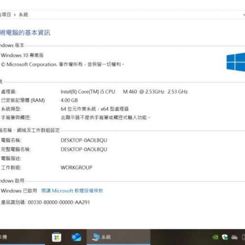Select the Microsoft Corporation copyright line

(x=62, y=64)
